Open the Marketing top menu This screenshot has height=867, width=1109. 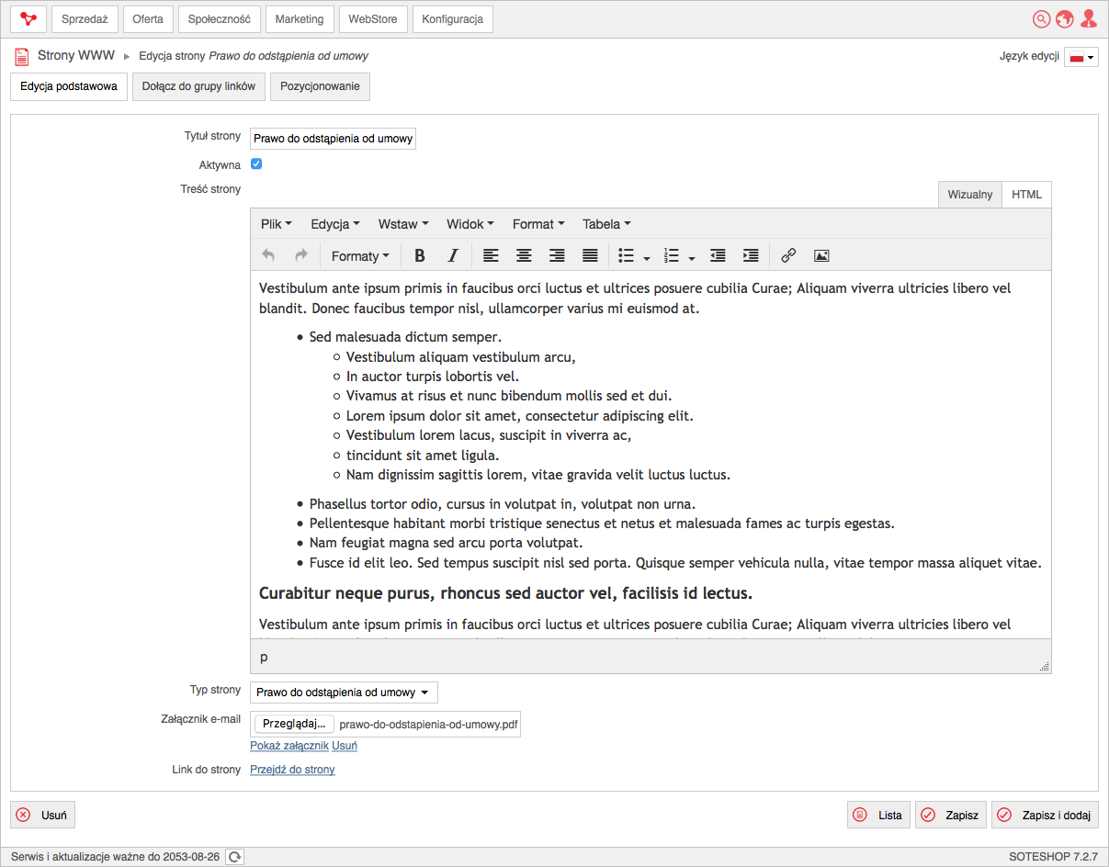[x=300, y=18]
